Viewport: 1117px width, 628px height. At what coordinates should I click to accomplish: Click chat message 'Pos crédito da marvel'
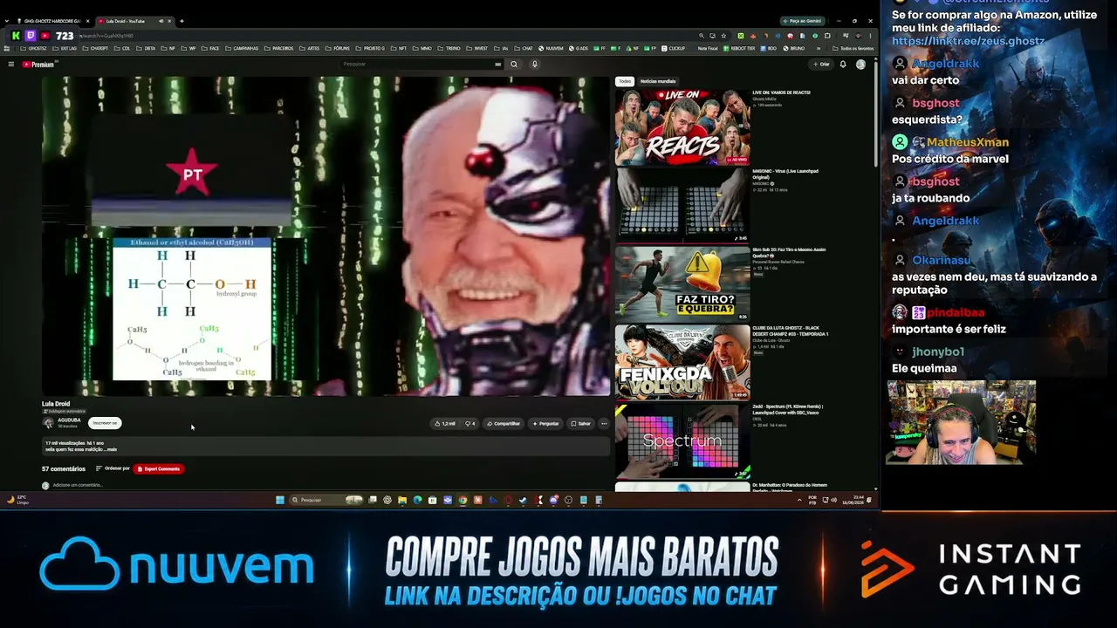pyautogui.click(x=950, y=159)
